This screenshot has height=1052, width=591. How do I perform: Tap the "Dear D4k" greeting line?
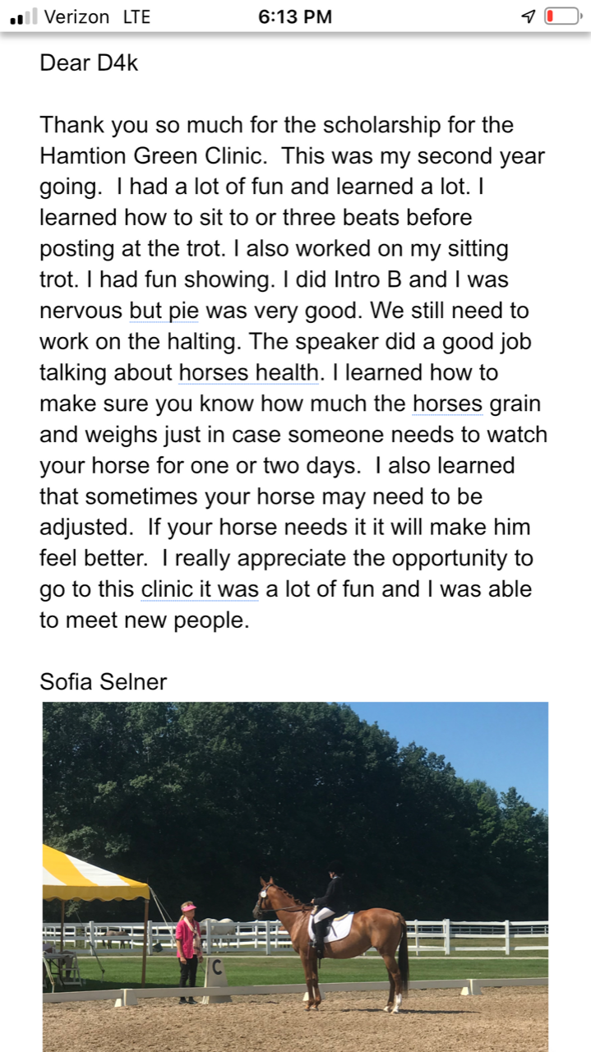click(x=89, y=63)
